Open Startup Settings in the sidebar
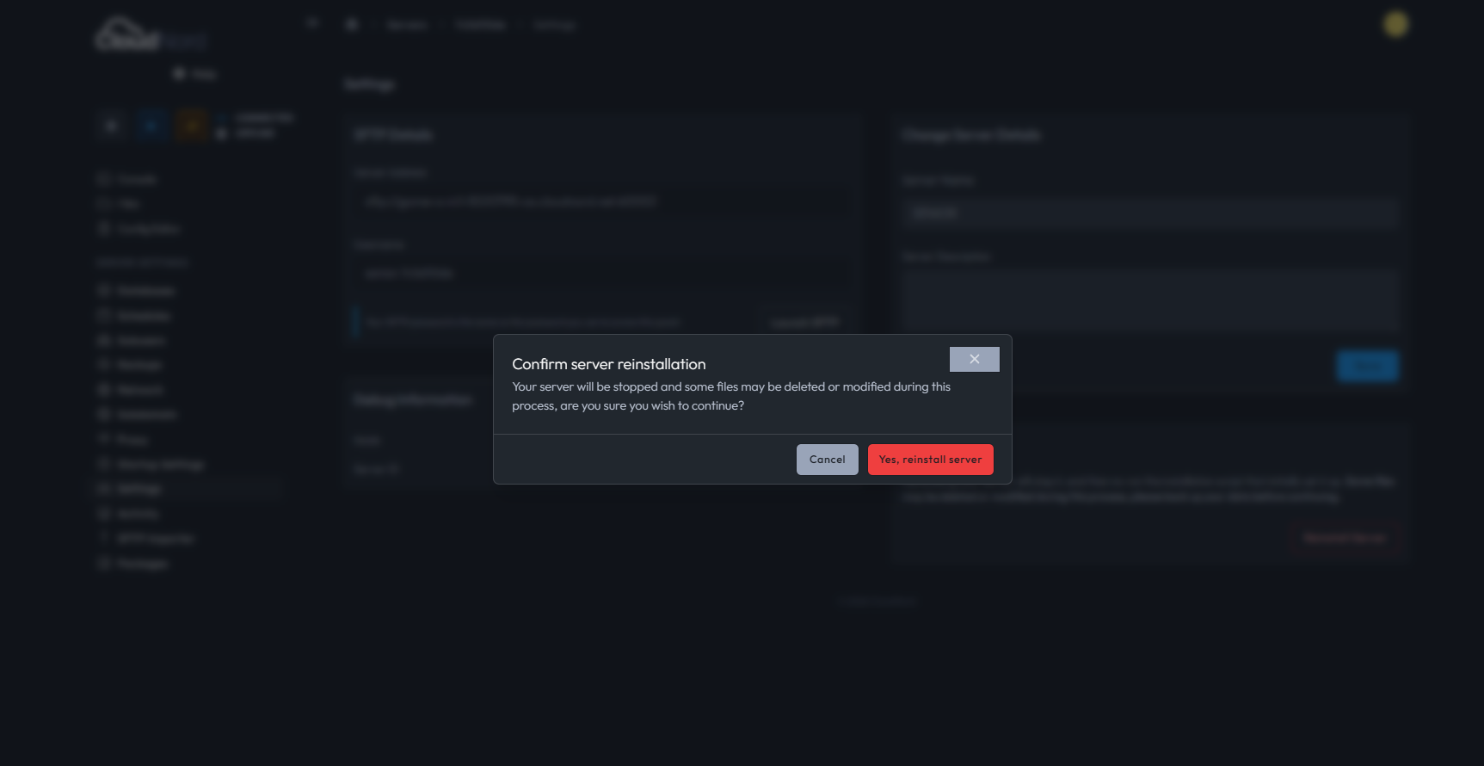 151,465
